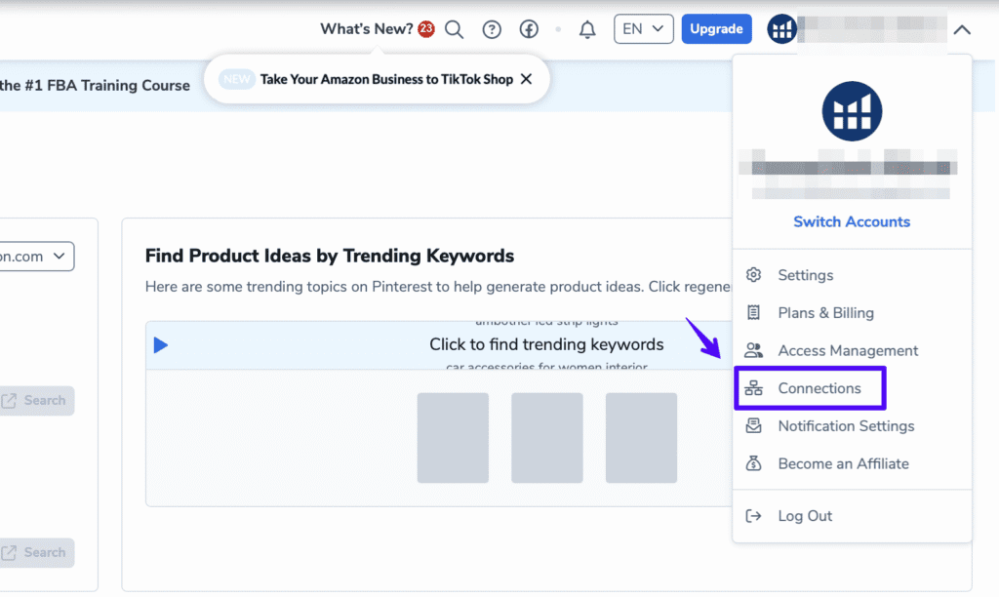Click the Become an Affiliate money bag icon
The width and height of the screenshot is (999, 597).
click(753, 463)
